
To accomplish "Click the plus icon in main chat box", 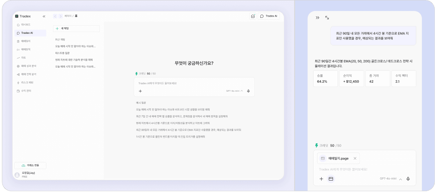I will (x=140, y=91).
